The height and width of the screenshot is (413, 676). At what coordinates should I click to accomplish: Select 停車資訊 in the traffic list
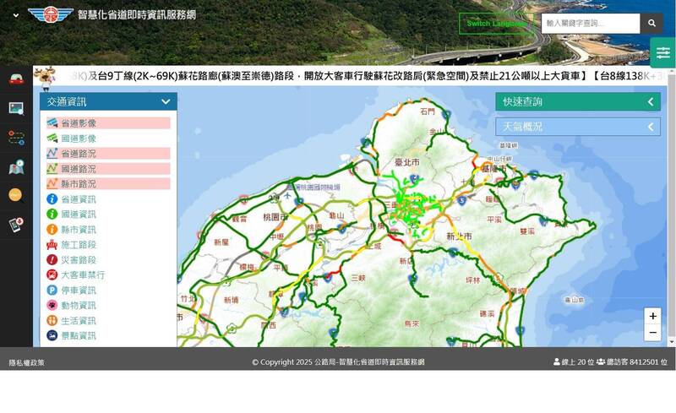point(78,291)
